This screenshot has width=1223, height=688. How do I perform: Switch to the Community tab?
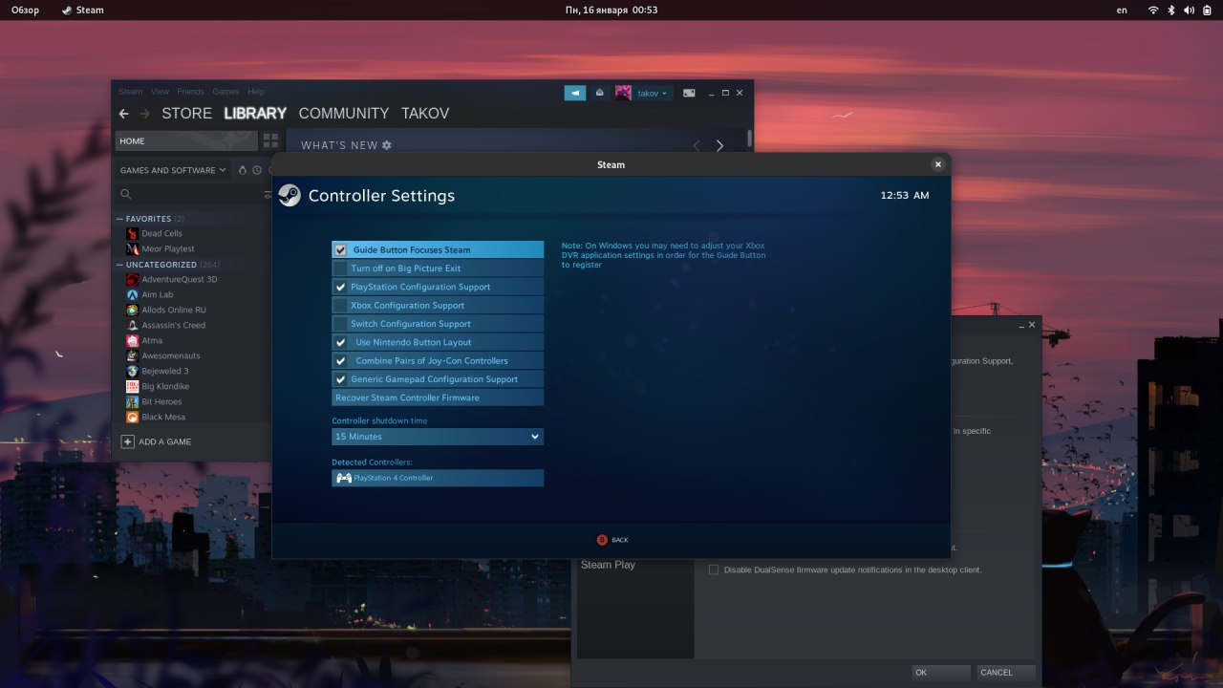pyautogui.click(x=344, y=114)
